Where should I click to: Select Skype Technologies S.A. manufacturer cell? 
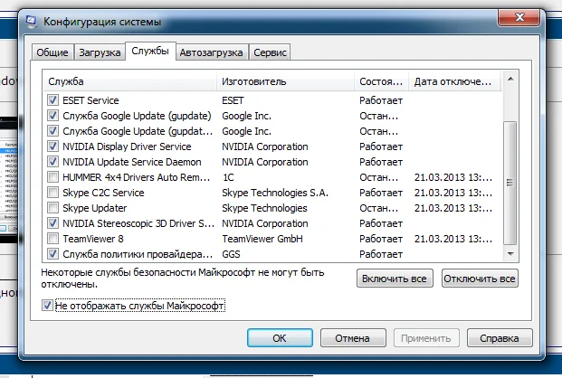click(x=275, y=193)
